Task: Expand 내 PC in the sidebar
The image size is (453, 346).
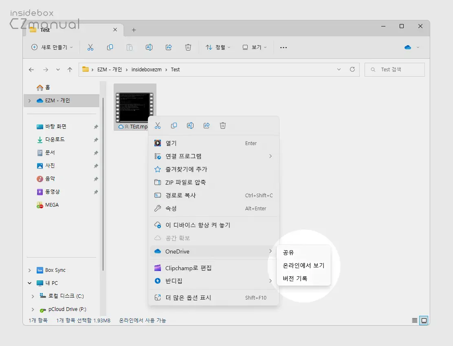Action: 29,283
